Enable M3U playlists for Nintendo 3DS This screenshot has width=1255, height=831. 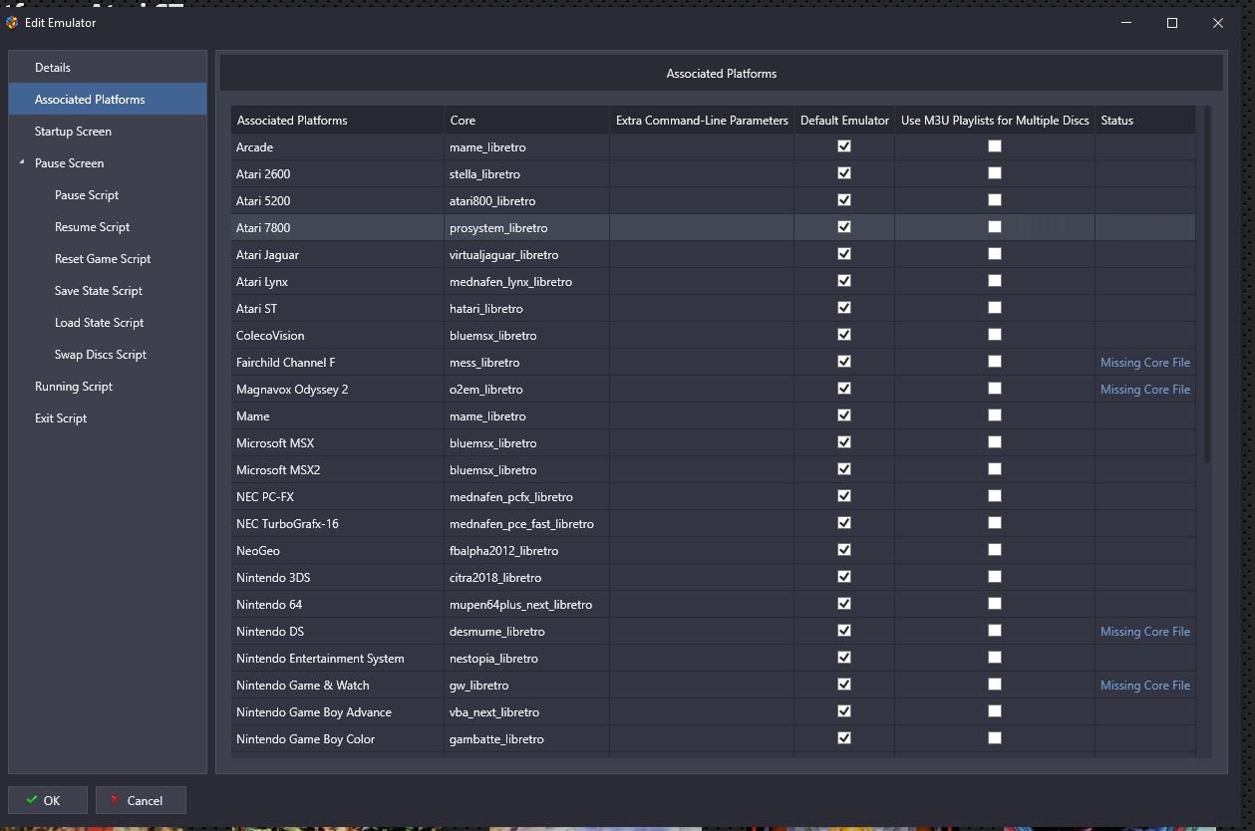994,577
